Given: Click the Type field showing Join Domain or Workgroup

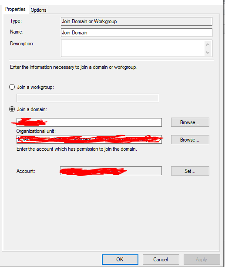Looking at the screenshot, I should pos(137,21).
